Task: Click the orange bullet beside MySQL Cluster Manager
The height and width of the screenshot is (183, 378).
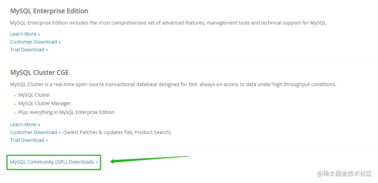Action: [15, 104]
